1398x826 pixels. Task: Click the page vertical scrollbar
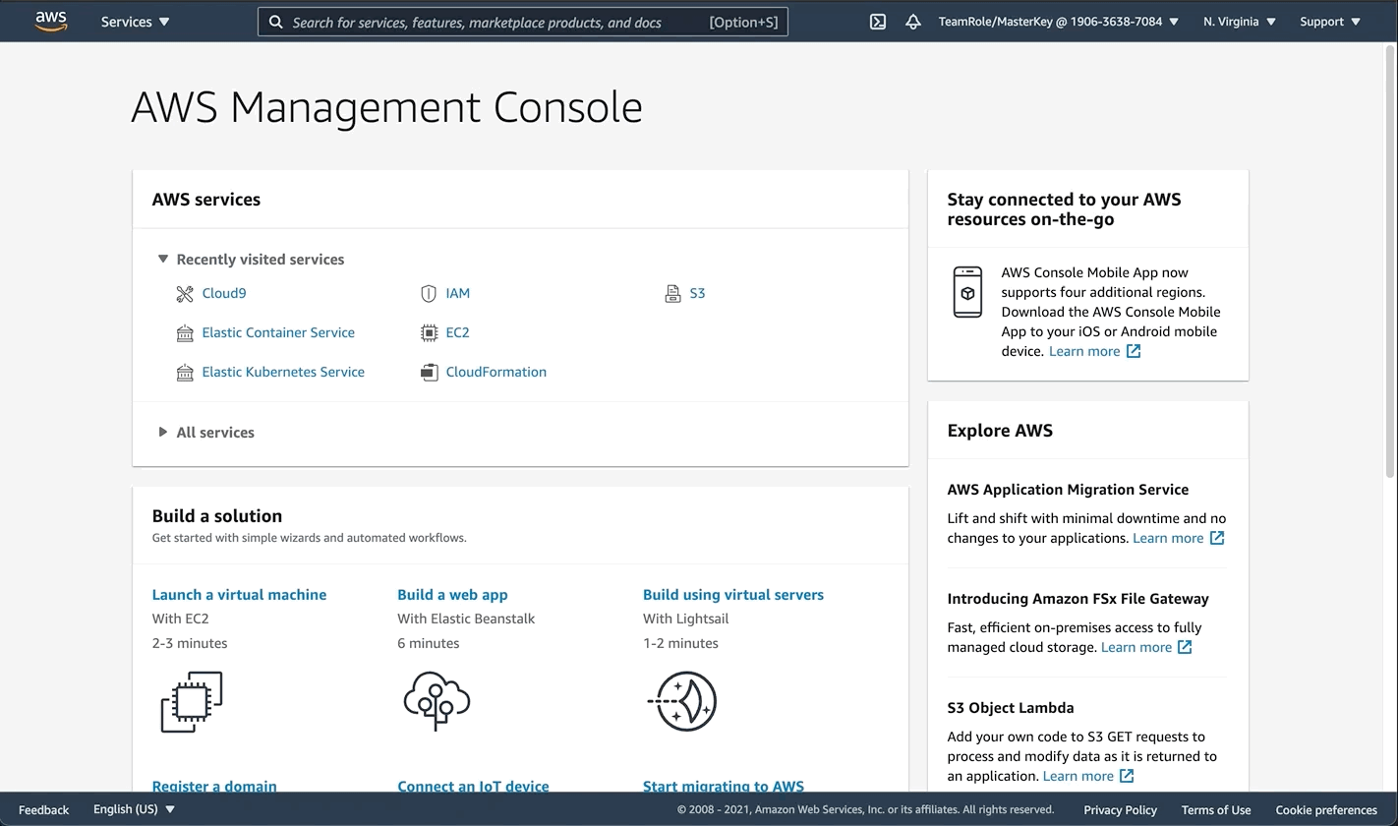(x=1390, y=261)
